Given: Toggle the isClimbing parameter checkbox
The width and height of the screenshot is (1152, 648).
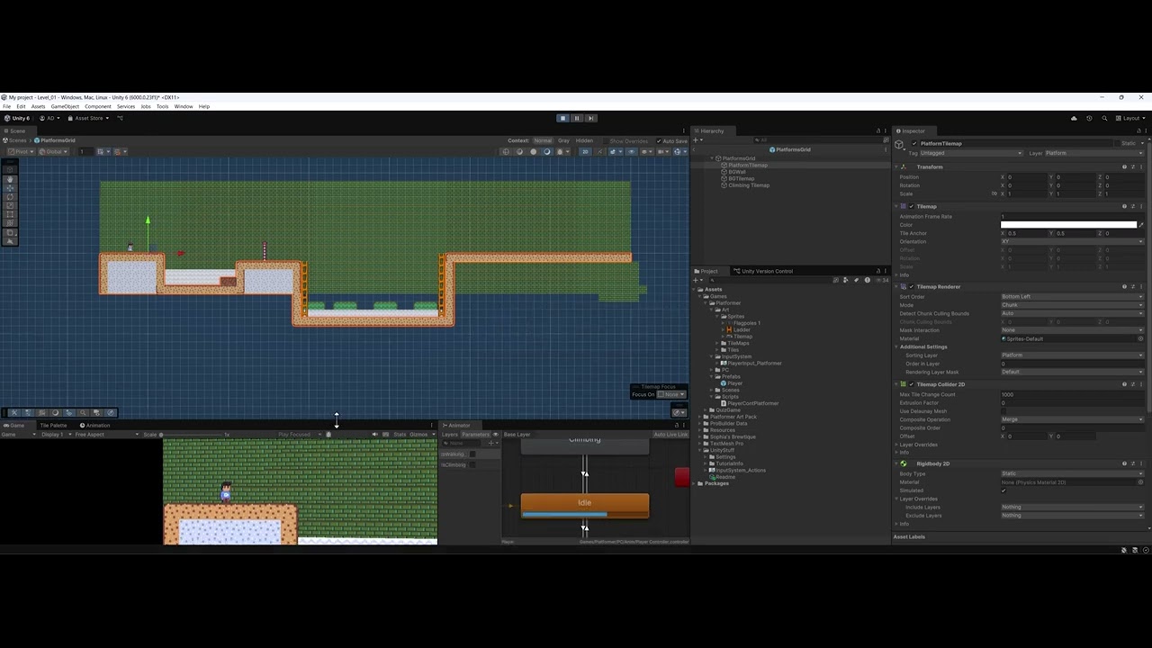Looking at the screenshot, I should 472,464.
